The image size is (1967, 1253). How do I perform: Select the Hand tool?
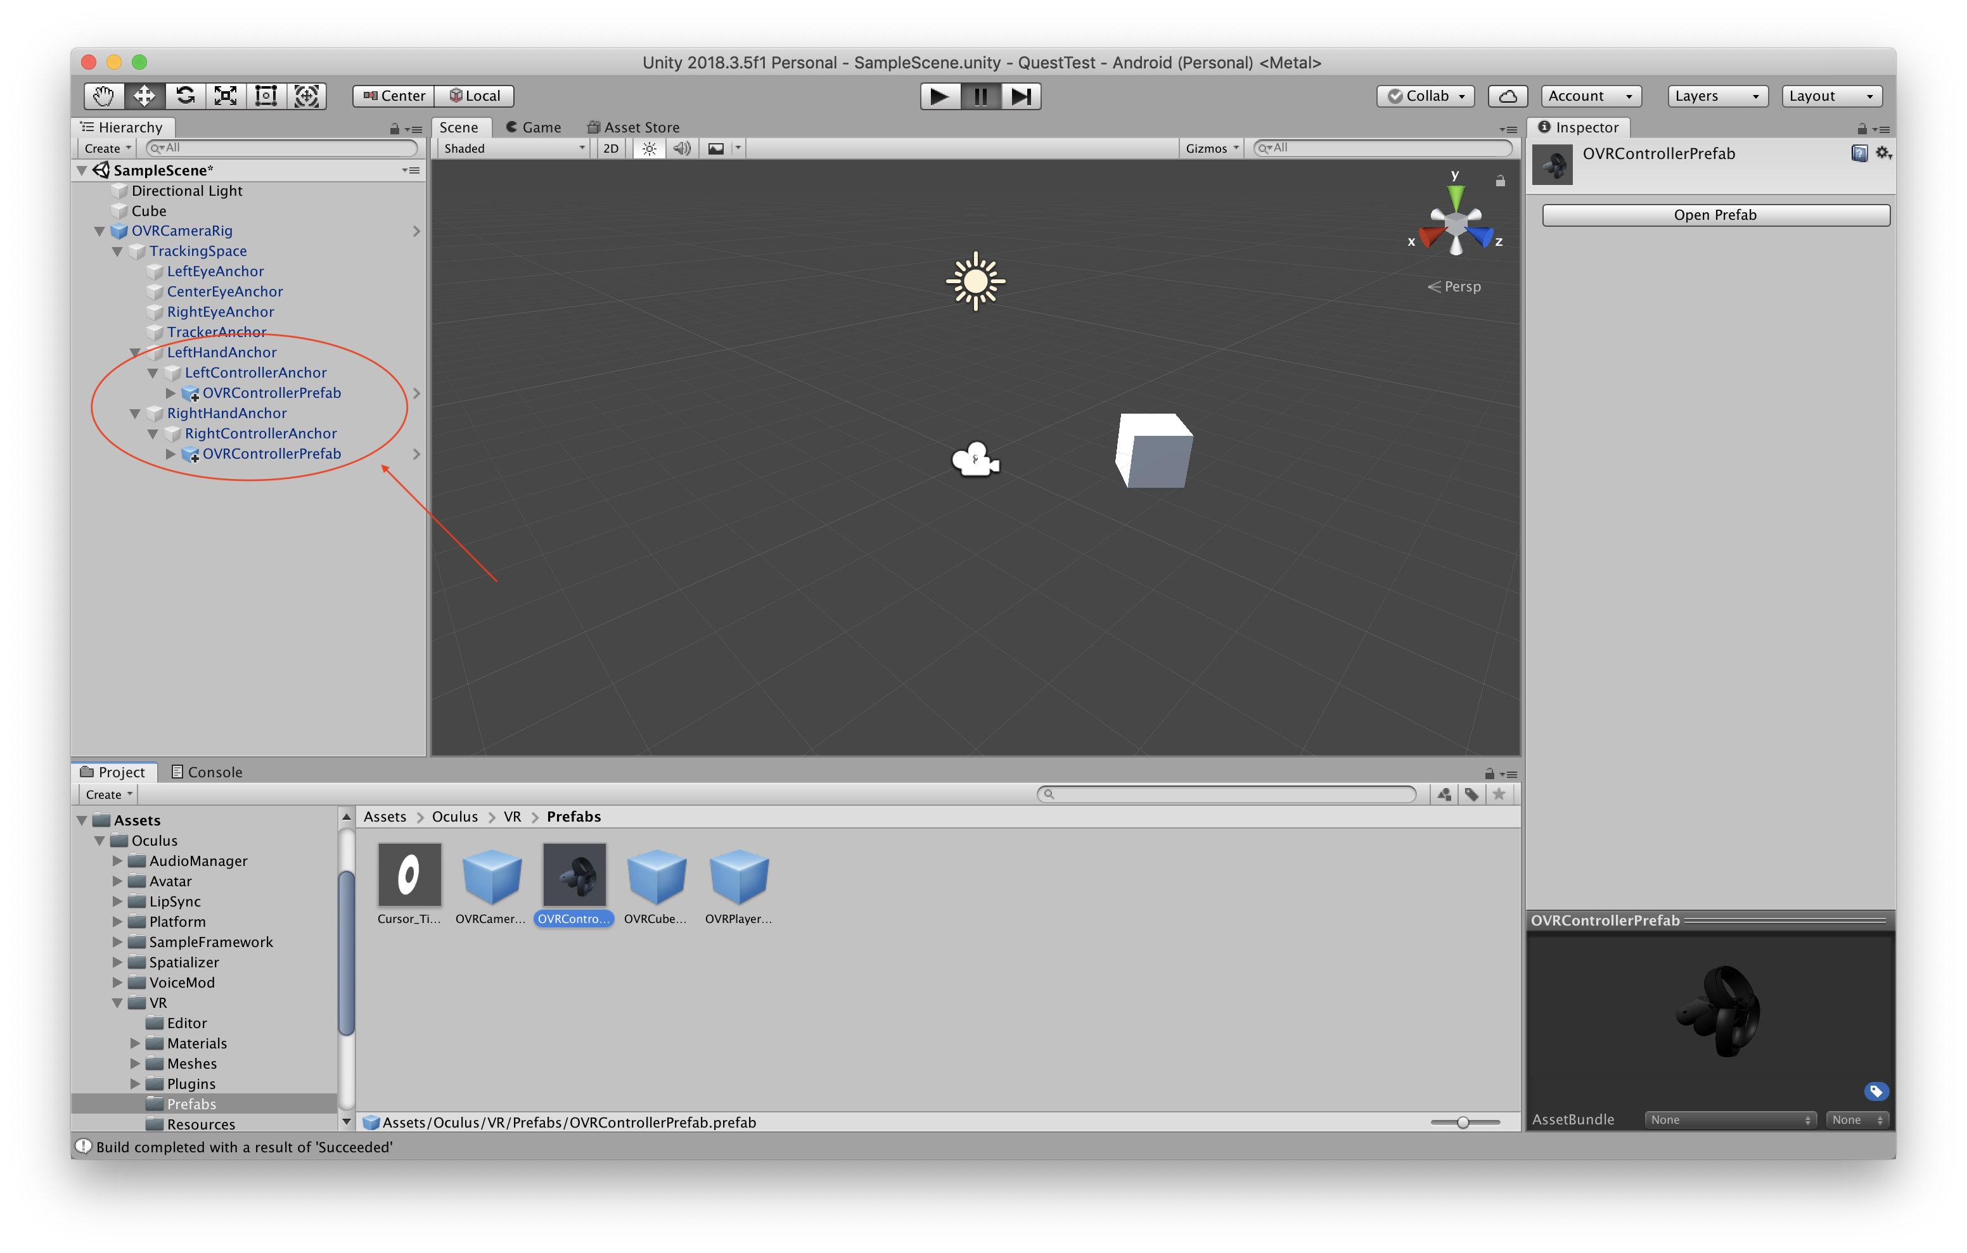[104, 96]
